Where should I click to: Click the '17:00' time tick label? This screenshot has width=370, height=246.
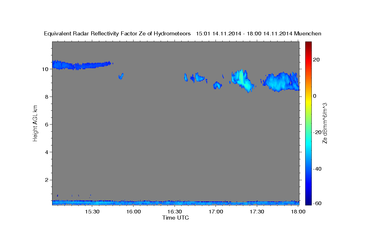tap(216, 212)
